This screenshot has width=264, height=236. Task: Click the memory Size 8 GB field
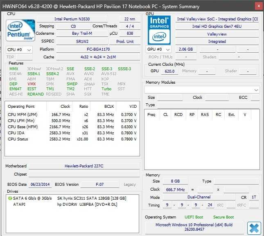pos(175,181)
